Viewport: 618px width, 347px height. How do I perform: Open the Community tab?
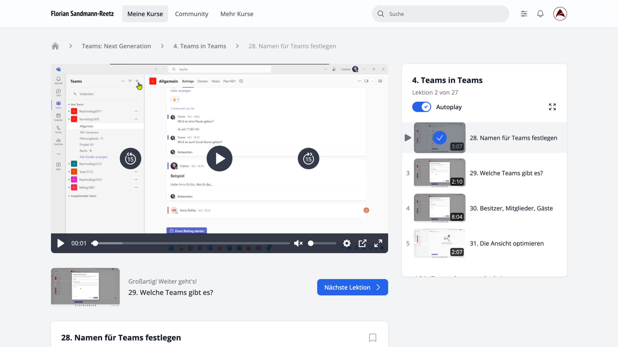192,14
